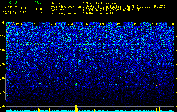
Task: Click the 1254 time marker
Action: click(x=70, y=24)
